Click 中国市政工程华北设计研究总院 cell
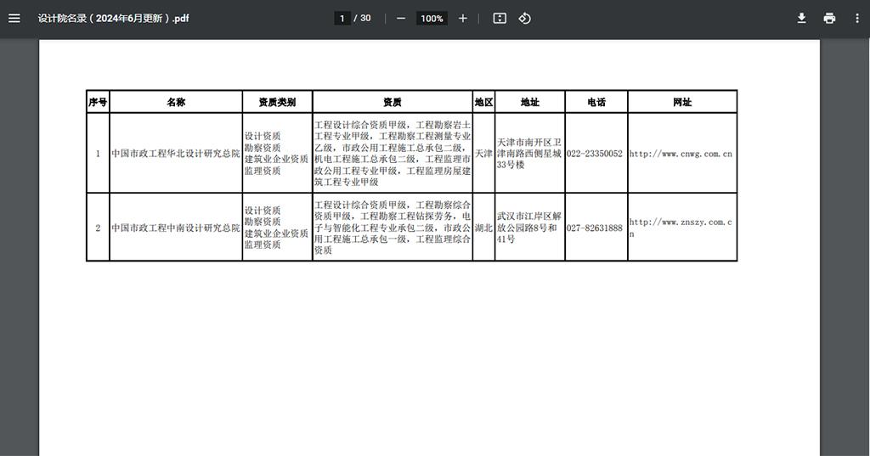This screenshot has height=456, width=870. (x=176, y=153)
